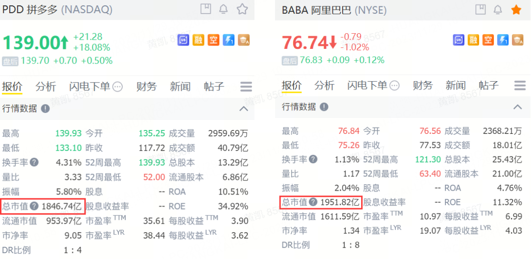
Task: Set a price alert bell for PDD
Action: click(224, 9)
